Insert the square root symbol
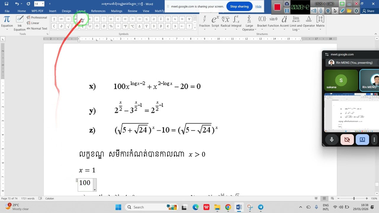Viewport: 379px width, 213px height. [x=68, y=26]
